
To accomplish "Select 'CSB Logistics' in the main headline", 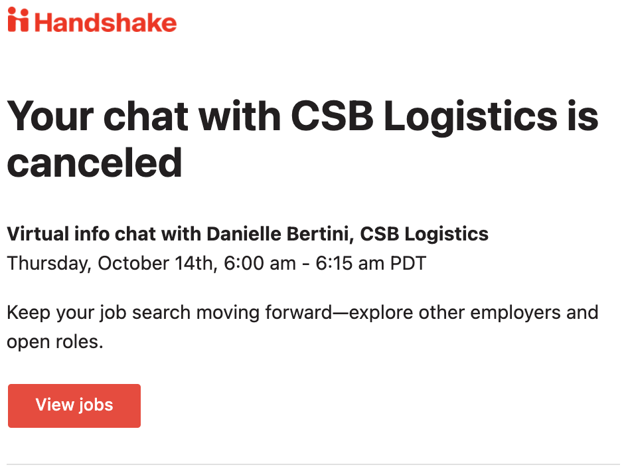I will [x=424, y=116].
